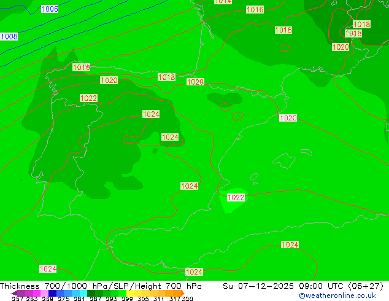The height and width of the screenshot is (301, 389).
Task: Pick the light pink legend swatch
Action: [44, 293]
